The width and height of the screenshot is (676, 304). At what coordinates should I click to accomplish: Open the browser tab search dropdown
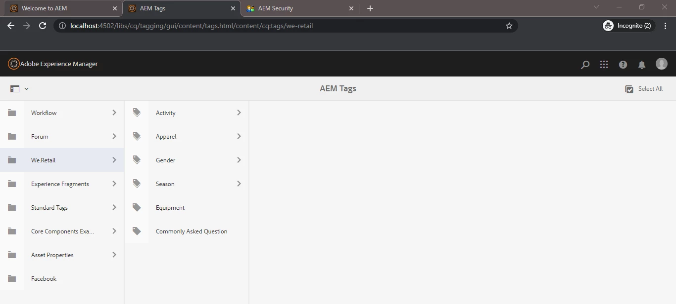point(596,7)
